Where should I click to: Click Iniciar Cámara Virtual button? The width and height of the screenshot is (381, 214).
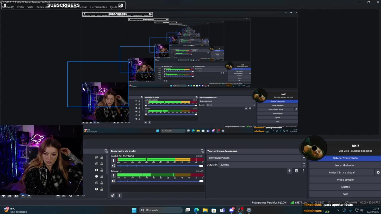click(342, 172)
